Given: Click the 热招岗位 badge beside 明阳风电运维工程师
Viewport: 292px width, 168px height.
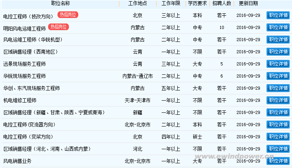Looking at the screenshot, I should point(58,27).
